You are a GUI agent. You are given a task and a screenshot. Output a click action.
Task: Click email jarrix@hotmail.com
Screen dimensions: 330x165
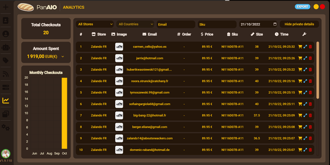tap(149, 58)
